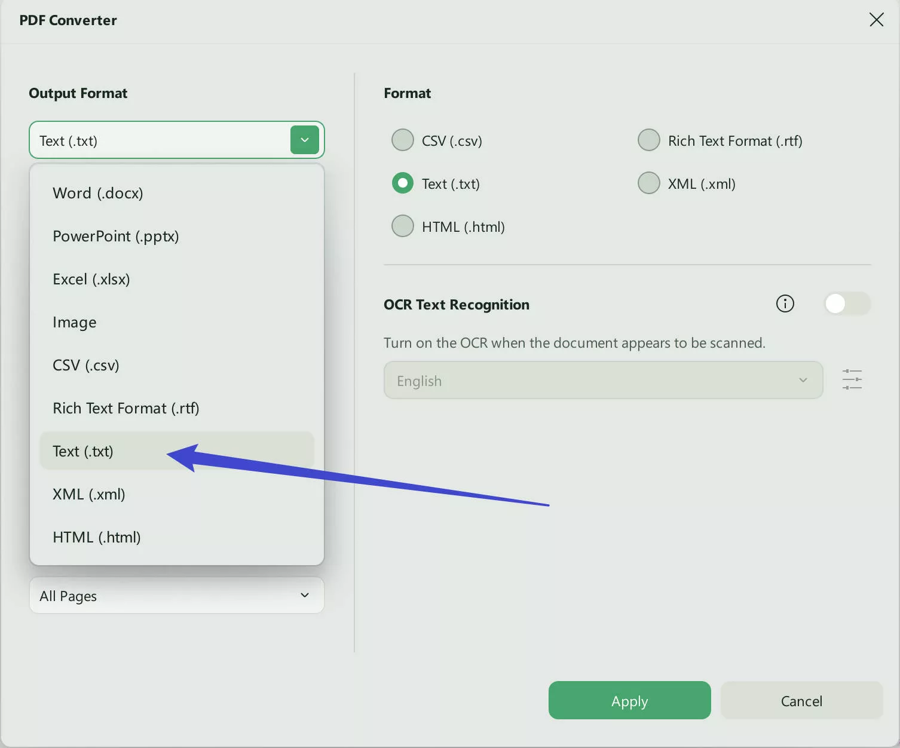Choose the XML (.xml) radio option
900x748 pixels.
(x=649, y=183)
